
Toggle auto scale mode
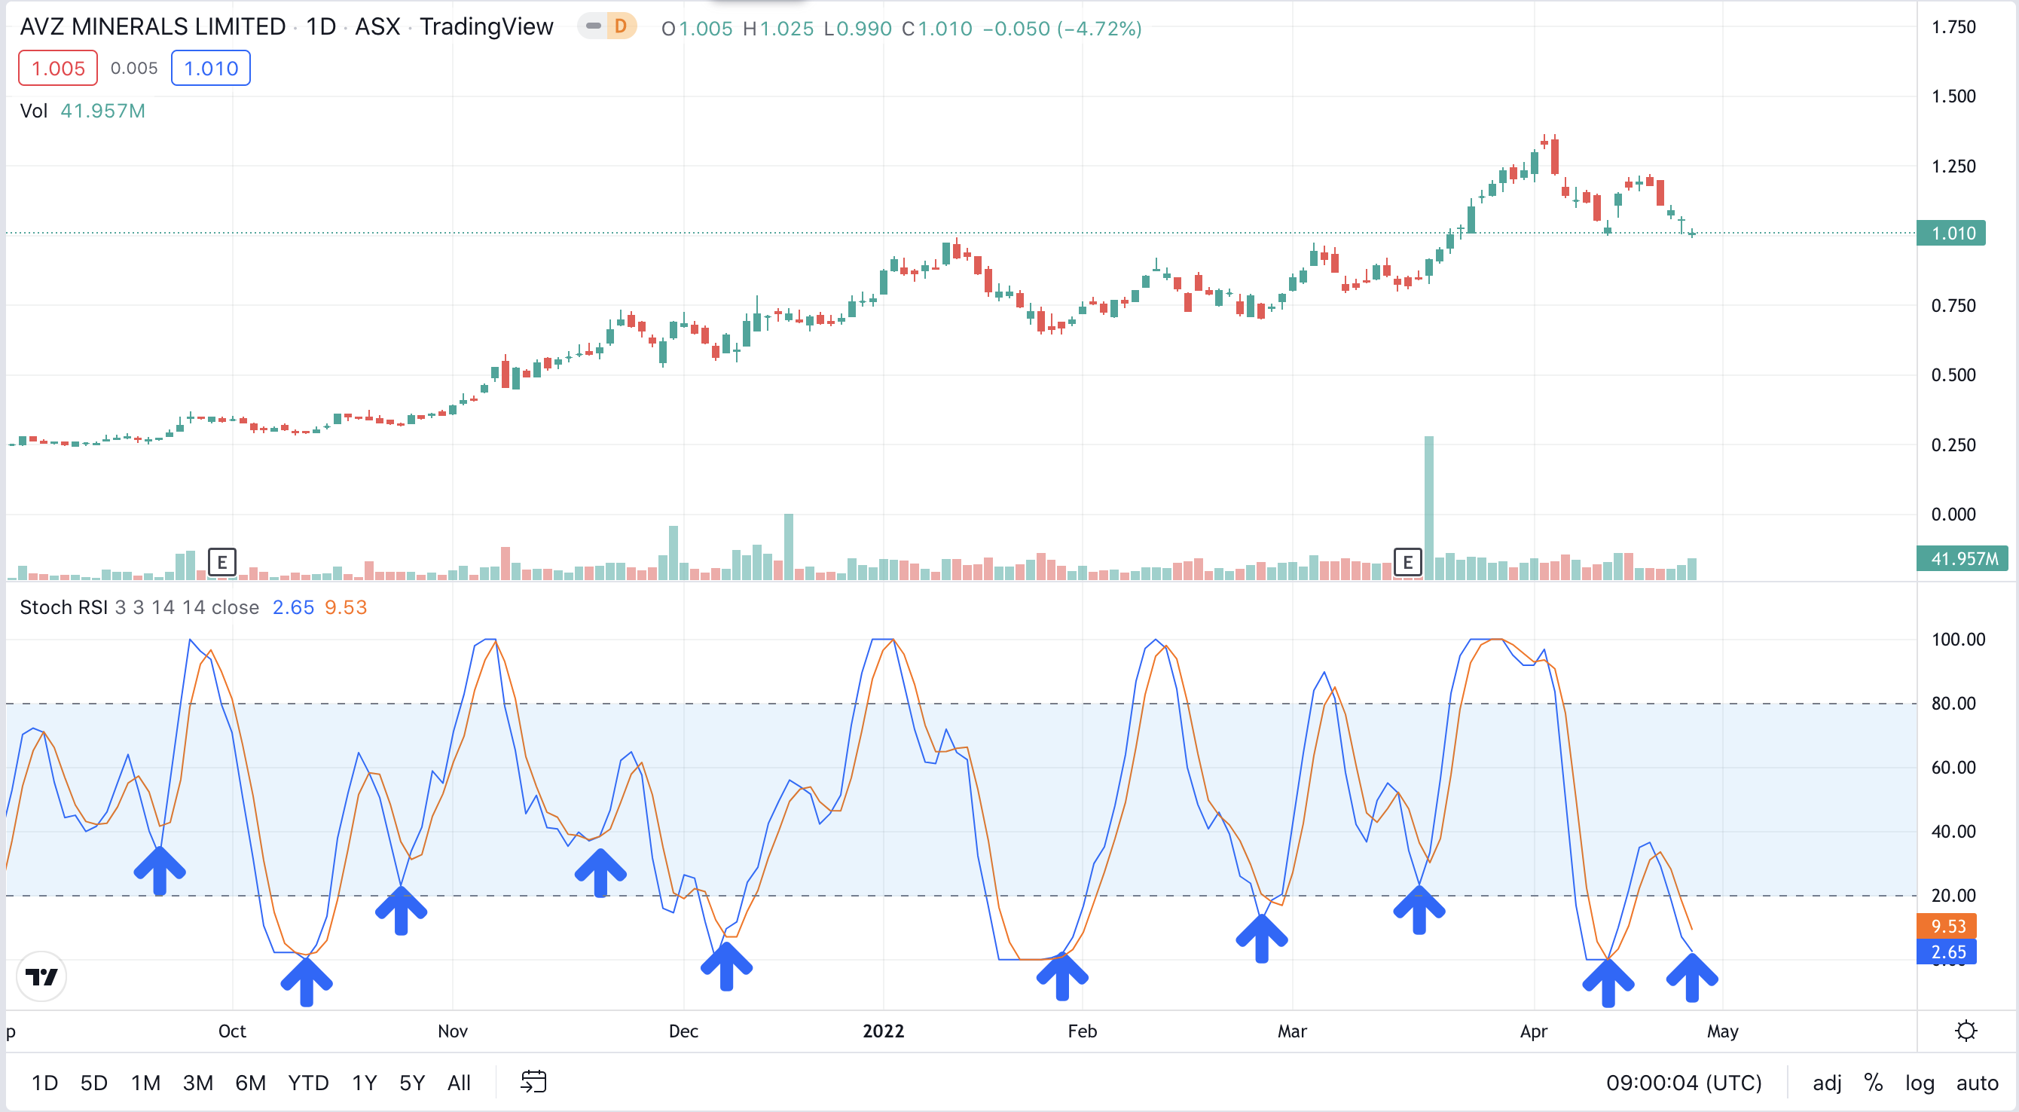[x=1977, y=1082]
